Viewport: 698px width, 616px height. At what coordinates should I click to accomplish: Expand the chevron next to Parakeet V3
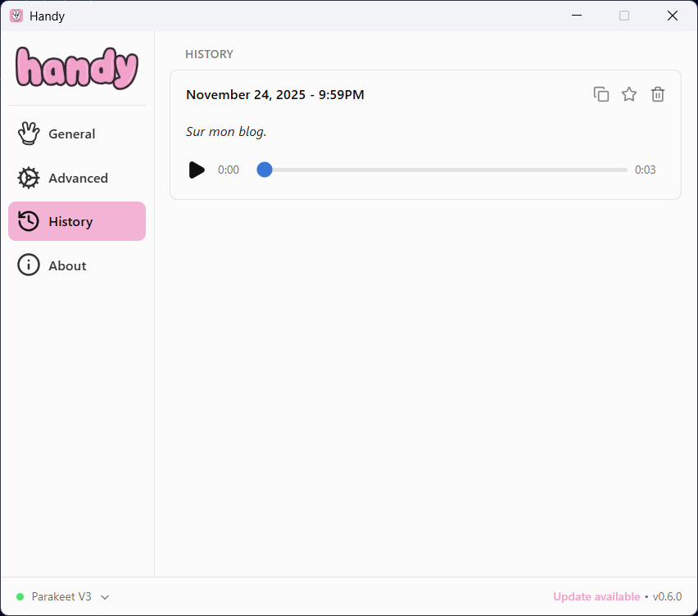pyautogui.click(x=105, y=597)
